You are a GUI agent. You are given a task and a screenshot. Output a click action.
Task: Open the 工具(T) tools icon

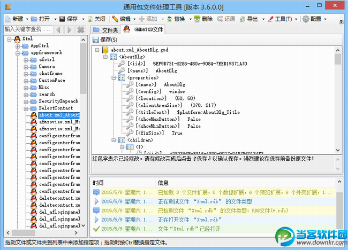point(270,19)
